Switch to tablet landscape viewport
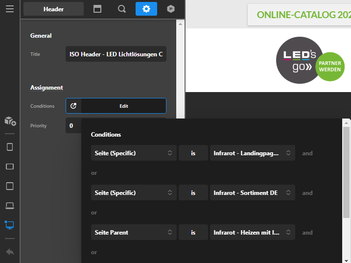This screenshot has height=263, width=351. [x=10, y=167]
